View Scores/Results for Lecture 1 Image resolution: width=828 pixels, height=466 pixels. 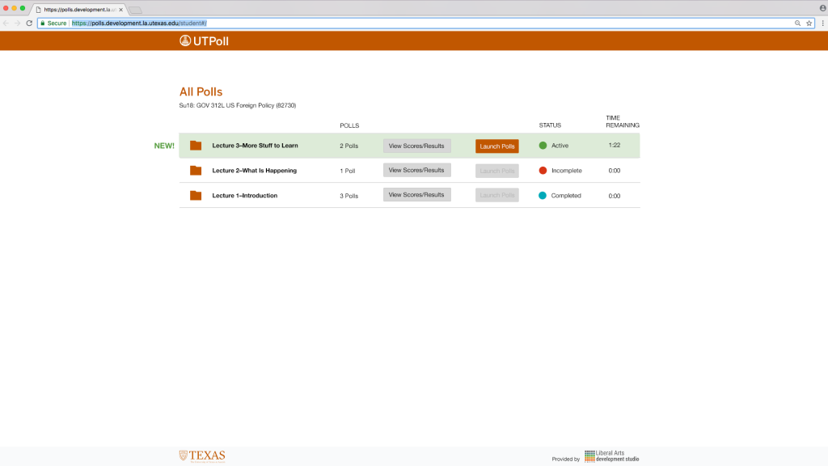pyautogui.click(x=416, y=195)
